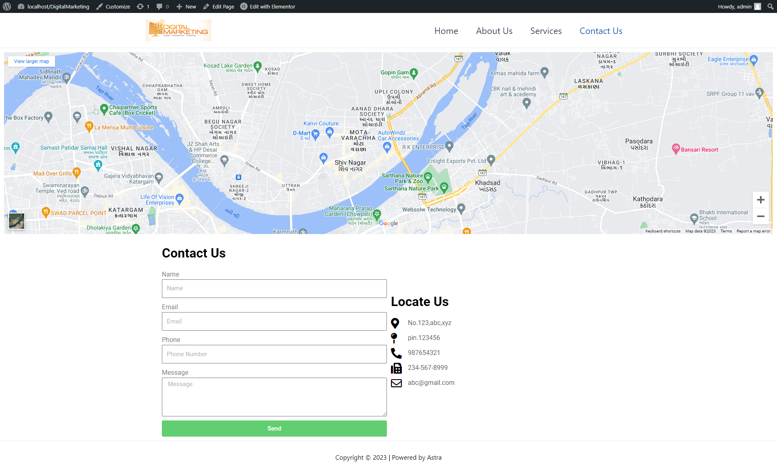Click the Bansari Resort map pin
Screen dimensions: 777x473
pos(675,149)
